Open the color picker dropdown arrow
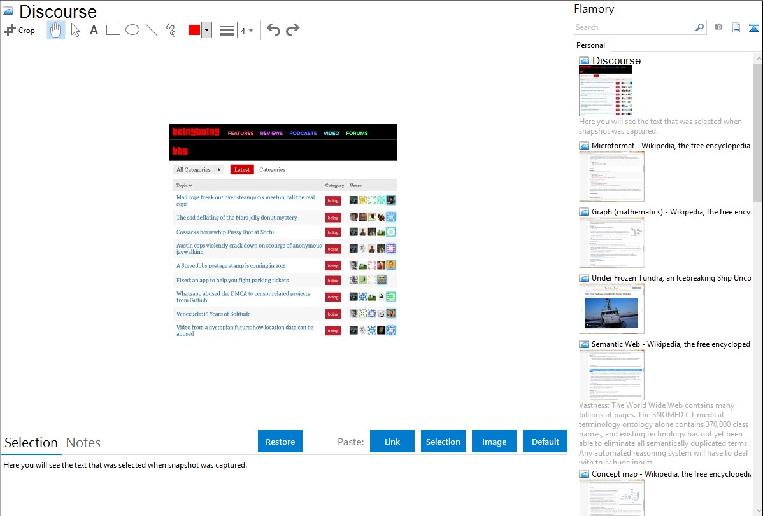The width and height of the screenshot is (763, 516). tap(207, 30)
